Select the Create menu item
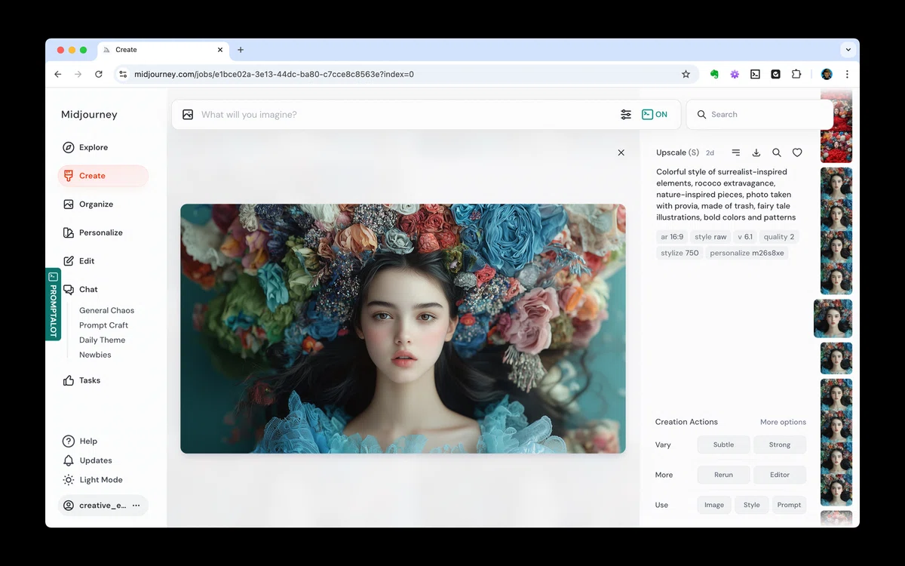The width and height of the screenshot is (905, 566). [103, 176]
